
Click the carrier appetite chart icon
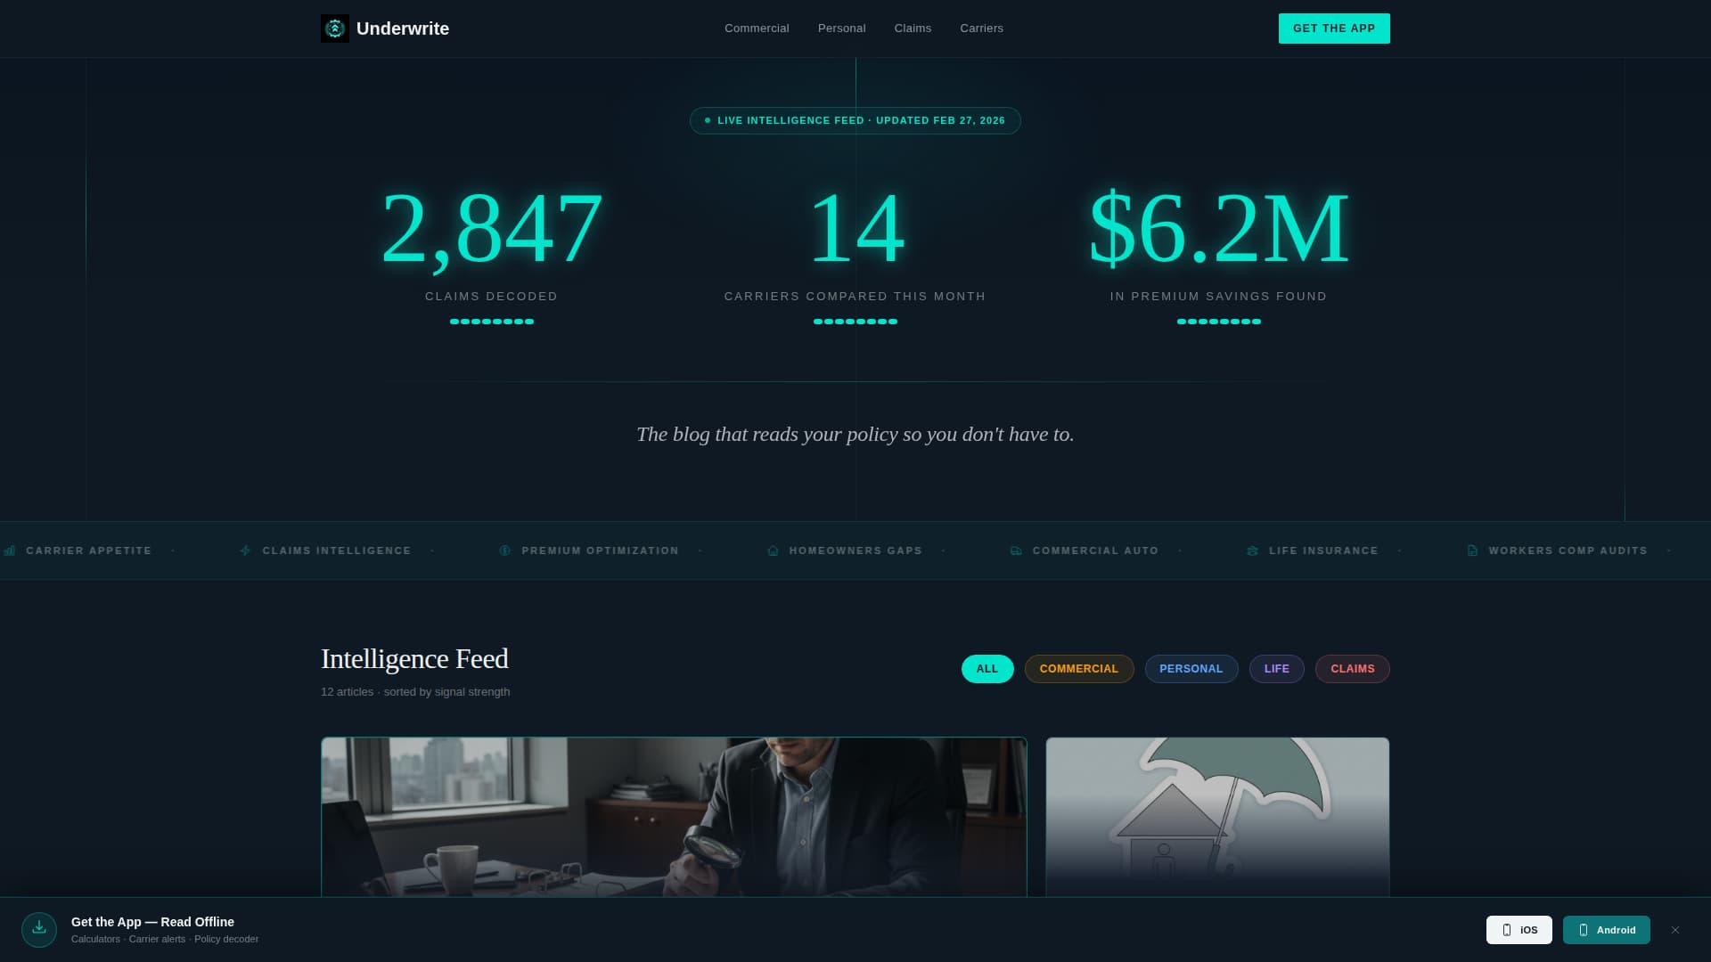[10, 550]
